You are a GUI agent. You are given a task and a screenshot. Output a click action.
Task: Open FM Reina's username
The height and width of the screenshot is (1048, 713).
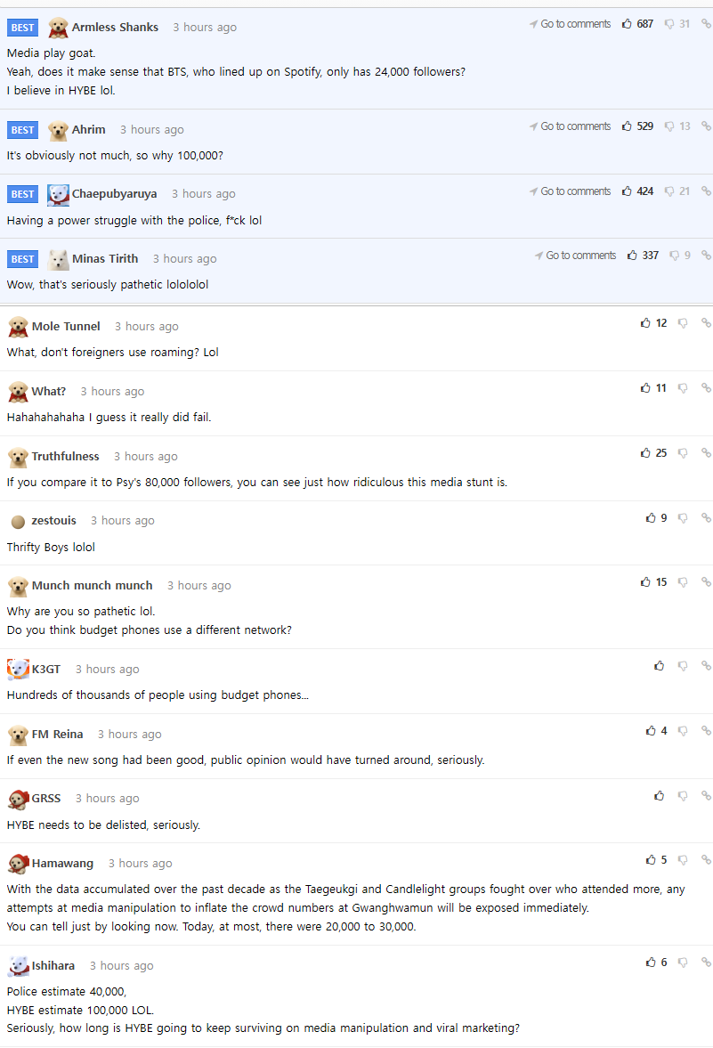(x=58, y=734)
